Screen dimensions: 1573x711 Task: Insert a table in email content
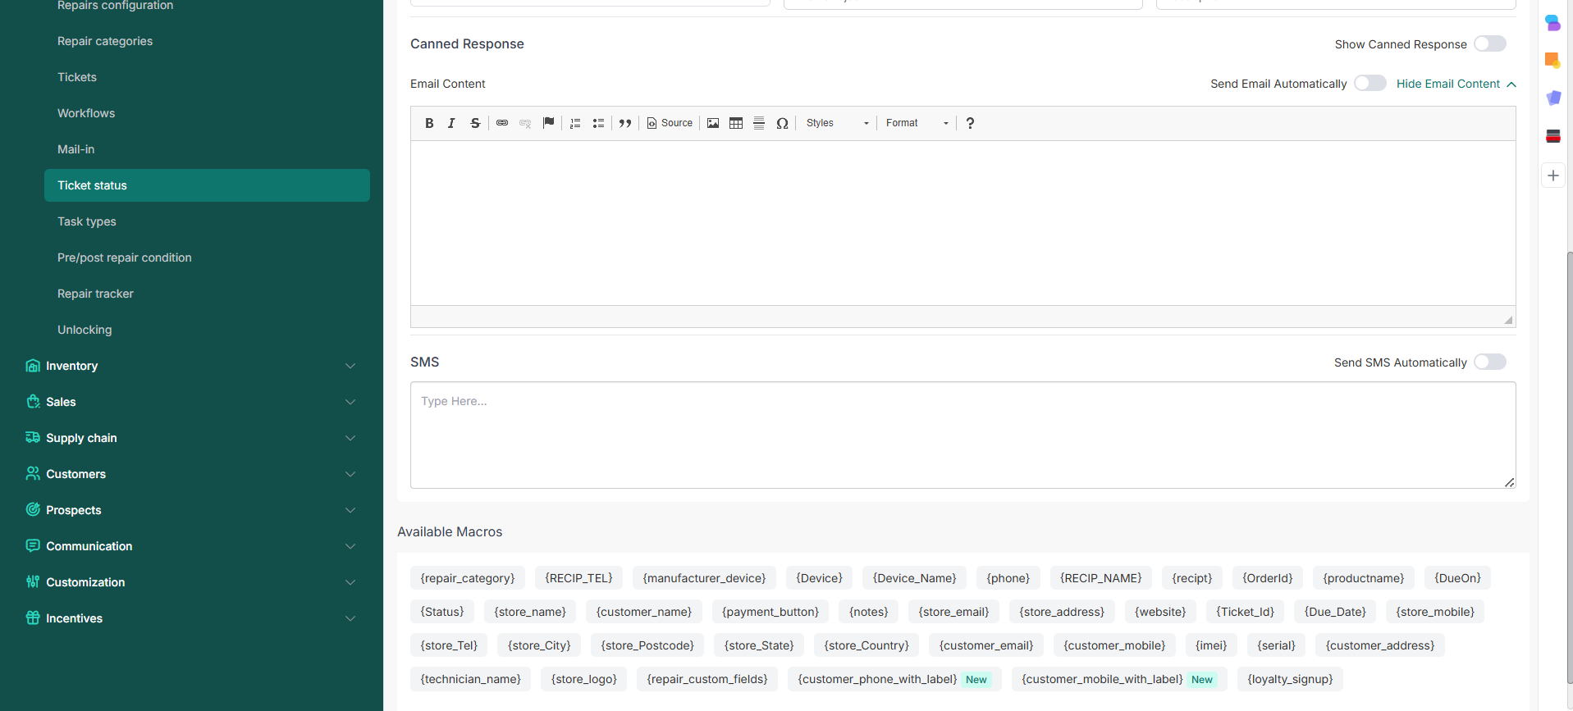[736, 123]
